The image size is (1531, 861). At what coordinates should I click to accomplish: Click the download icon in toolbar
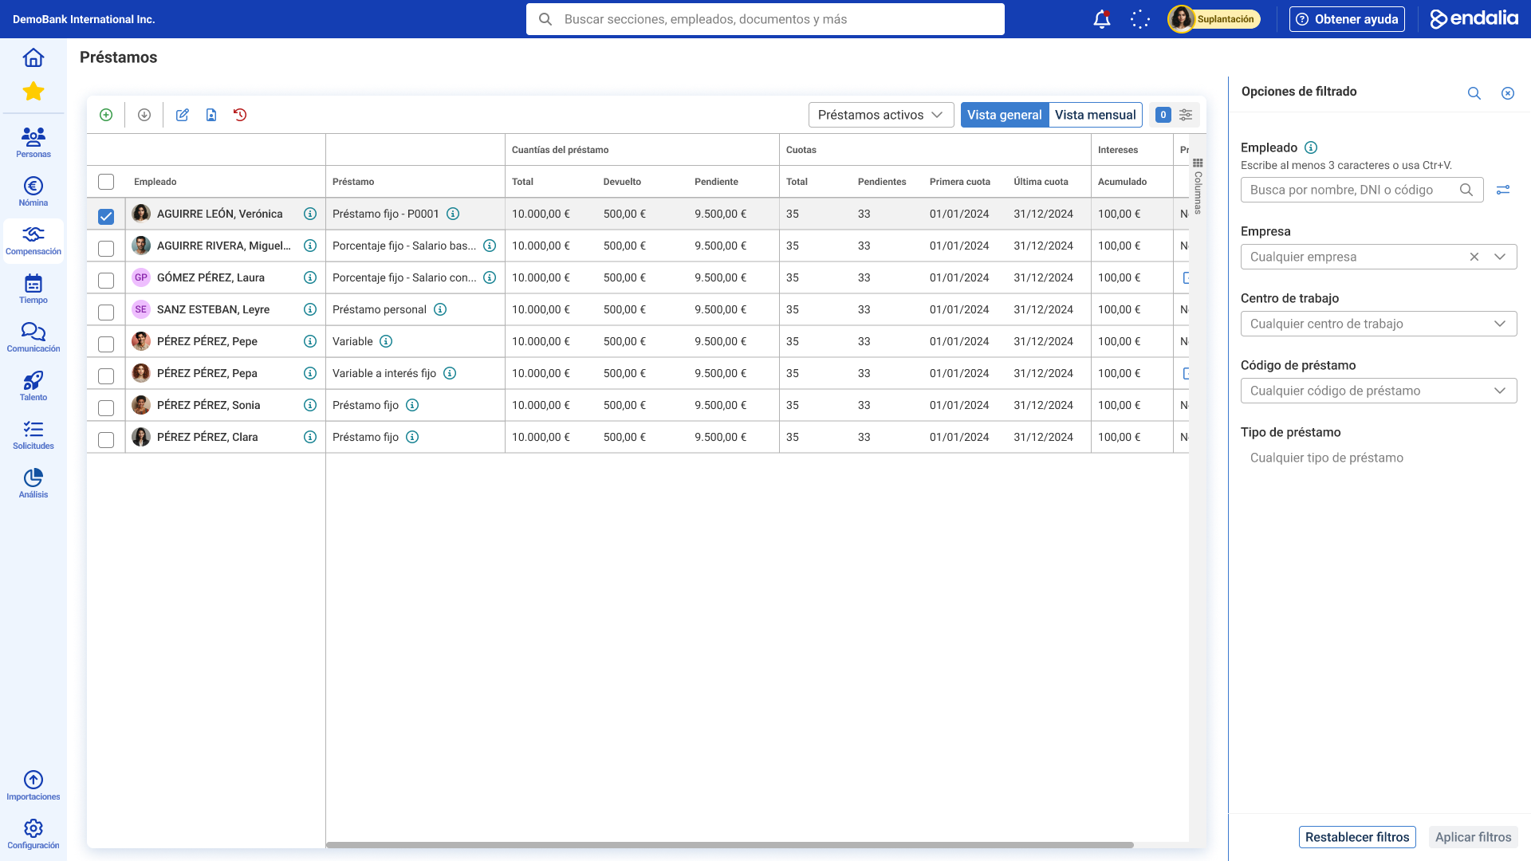144,115
